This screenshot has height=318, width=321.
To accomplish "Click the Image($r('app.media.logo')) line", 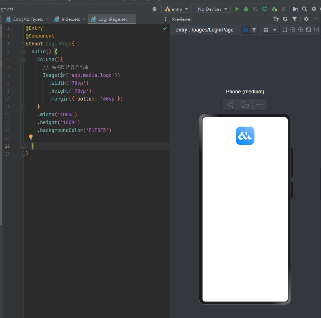I will pos(81,75).
